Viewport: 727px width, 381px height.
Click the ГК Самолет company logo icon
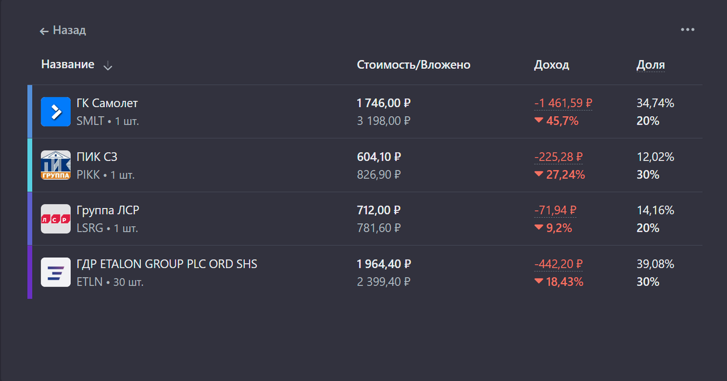tap(56, 112)
